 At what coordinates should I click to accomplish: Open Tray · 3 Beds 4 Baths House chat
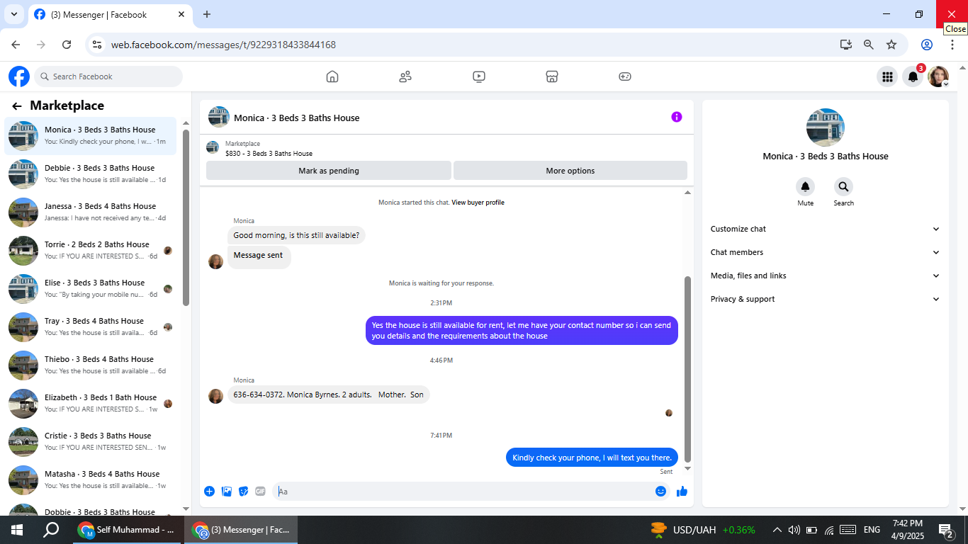pyautogui.click(x=91, y=327)
